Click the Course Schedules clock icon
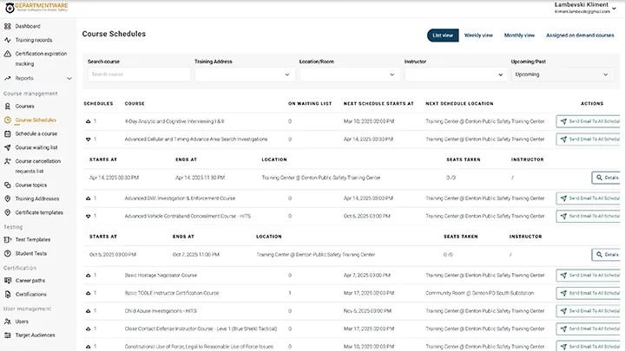625x351 pixels. 8,120
